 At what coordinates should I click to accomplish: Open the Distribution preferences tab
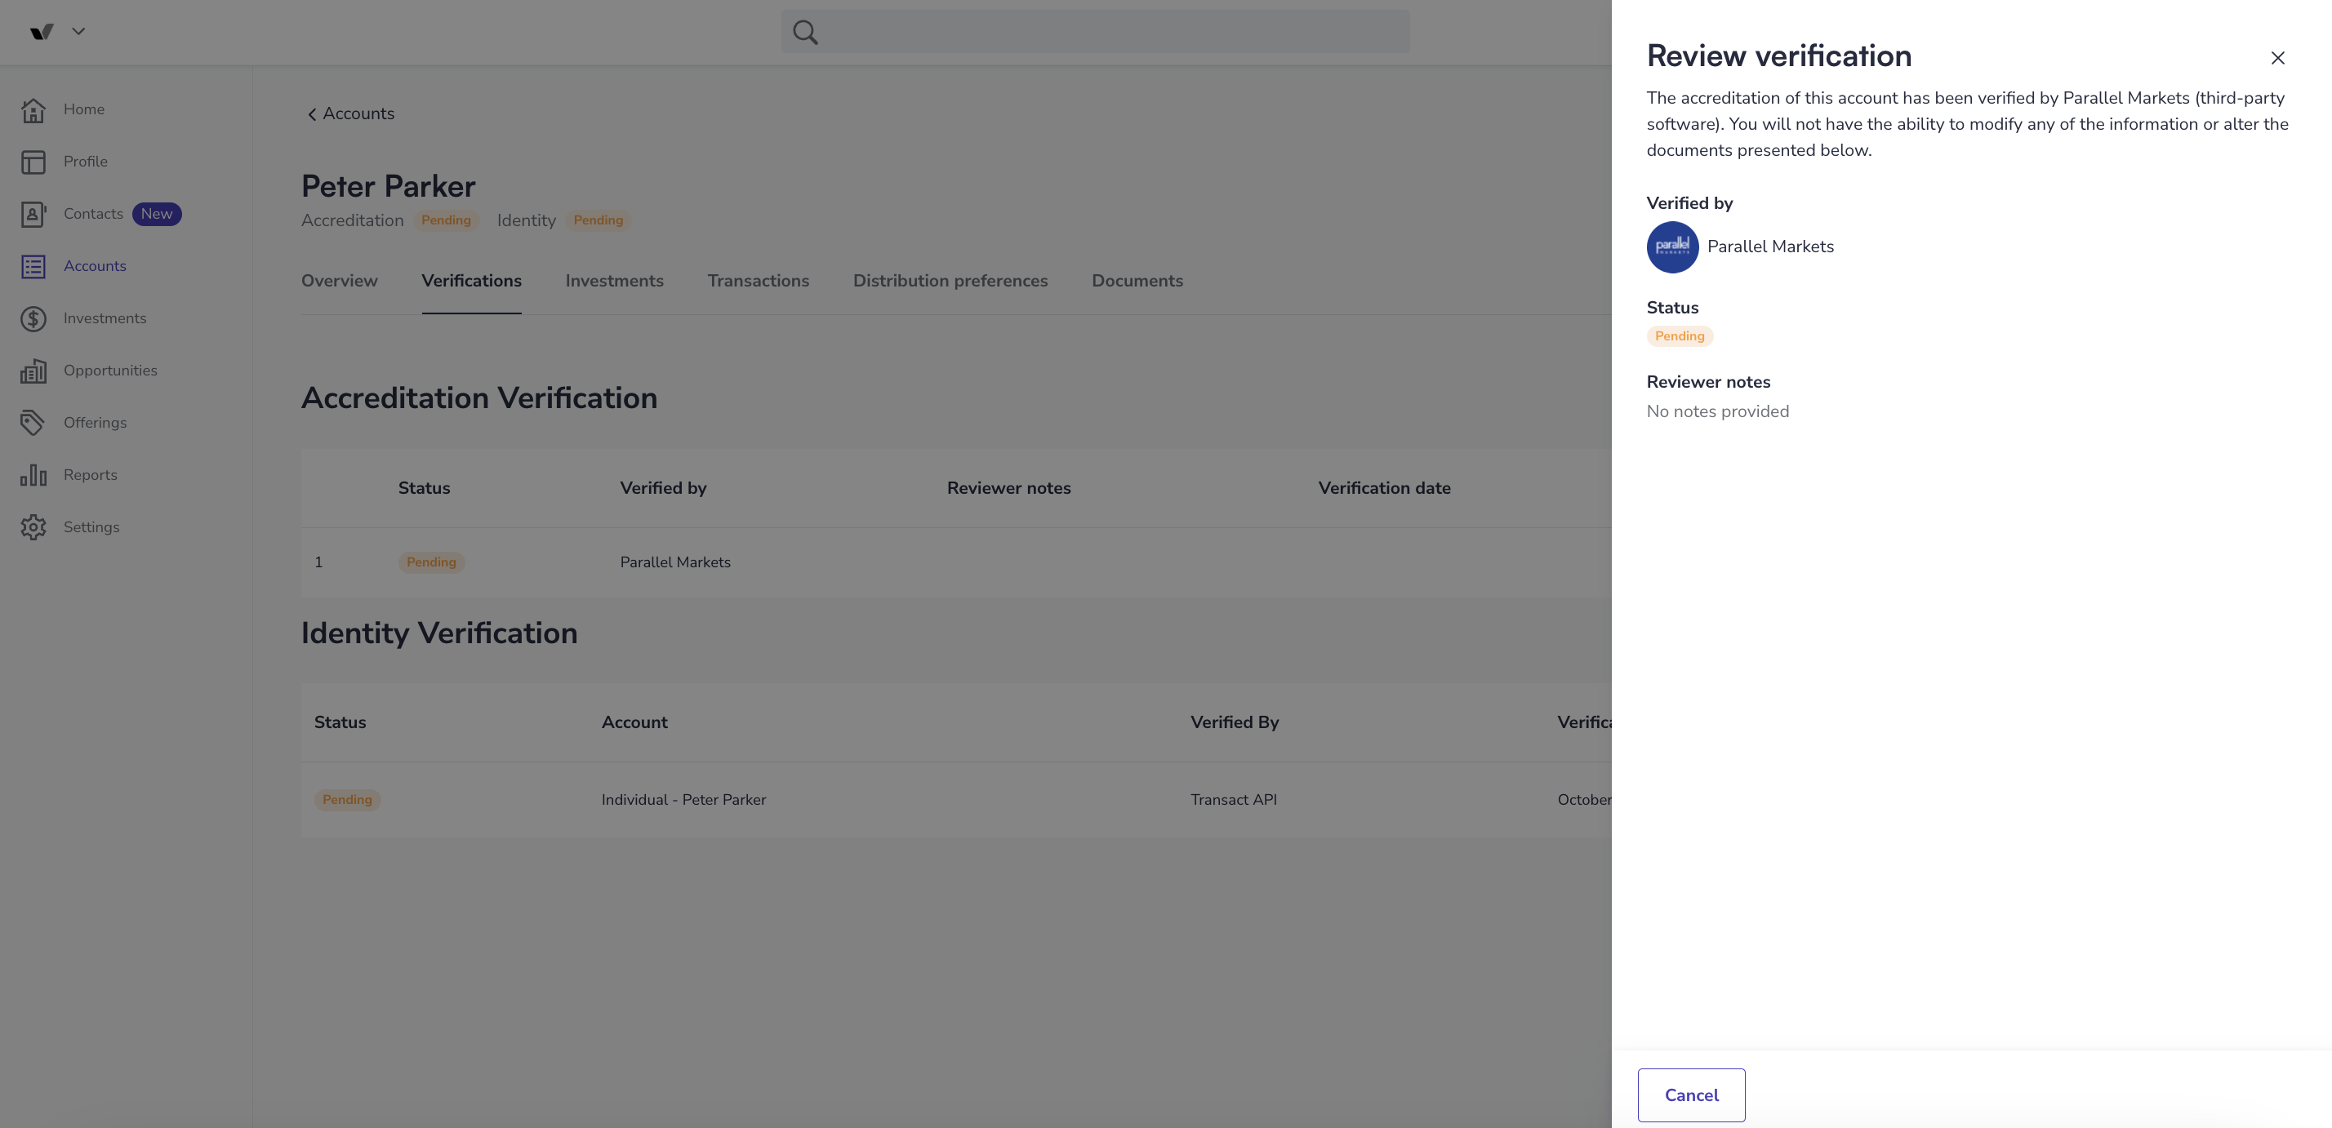[950, 281]
